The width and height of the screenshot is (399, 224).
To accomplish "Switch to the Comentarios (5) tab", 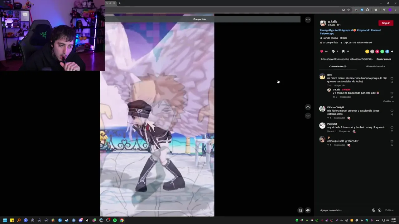I will (338, 66).
